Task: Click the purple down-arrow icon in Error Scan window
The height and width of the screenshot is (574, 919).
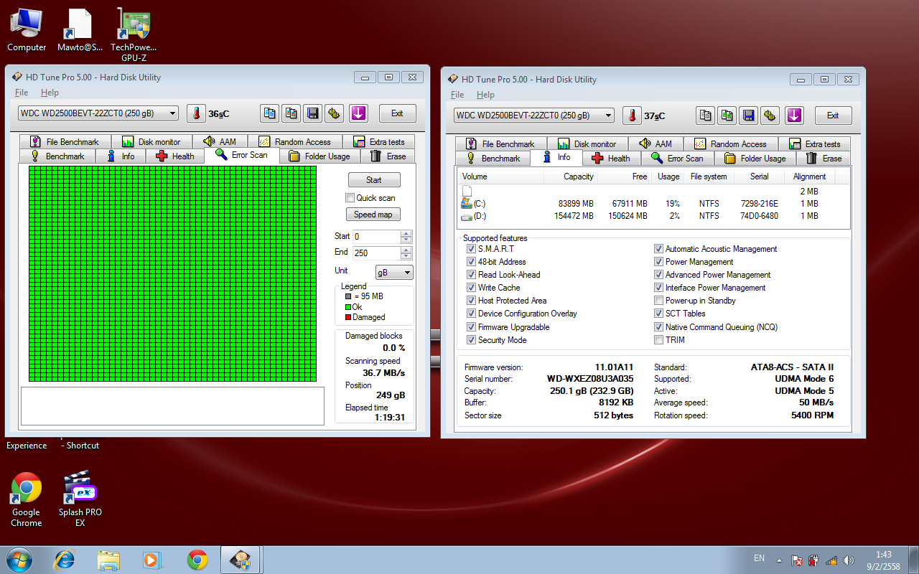Action: click(358, 113)
